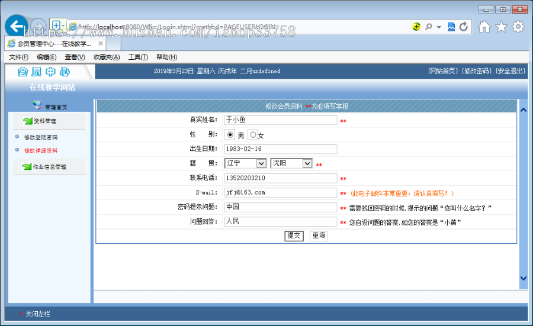Image resolution: width=533 pixels, height=326 pixels.
Task: Close the 会员管理中心 browser tab
Action: click(x=101, y=43)
